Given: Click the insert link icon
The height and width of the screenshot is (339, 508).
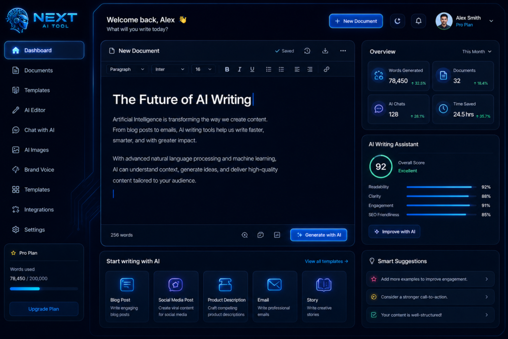Looking at the screenshot, I should click(x=326, y=69).
